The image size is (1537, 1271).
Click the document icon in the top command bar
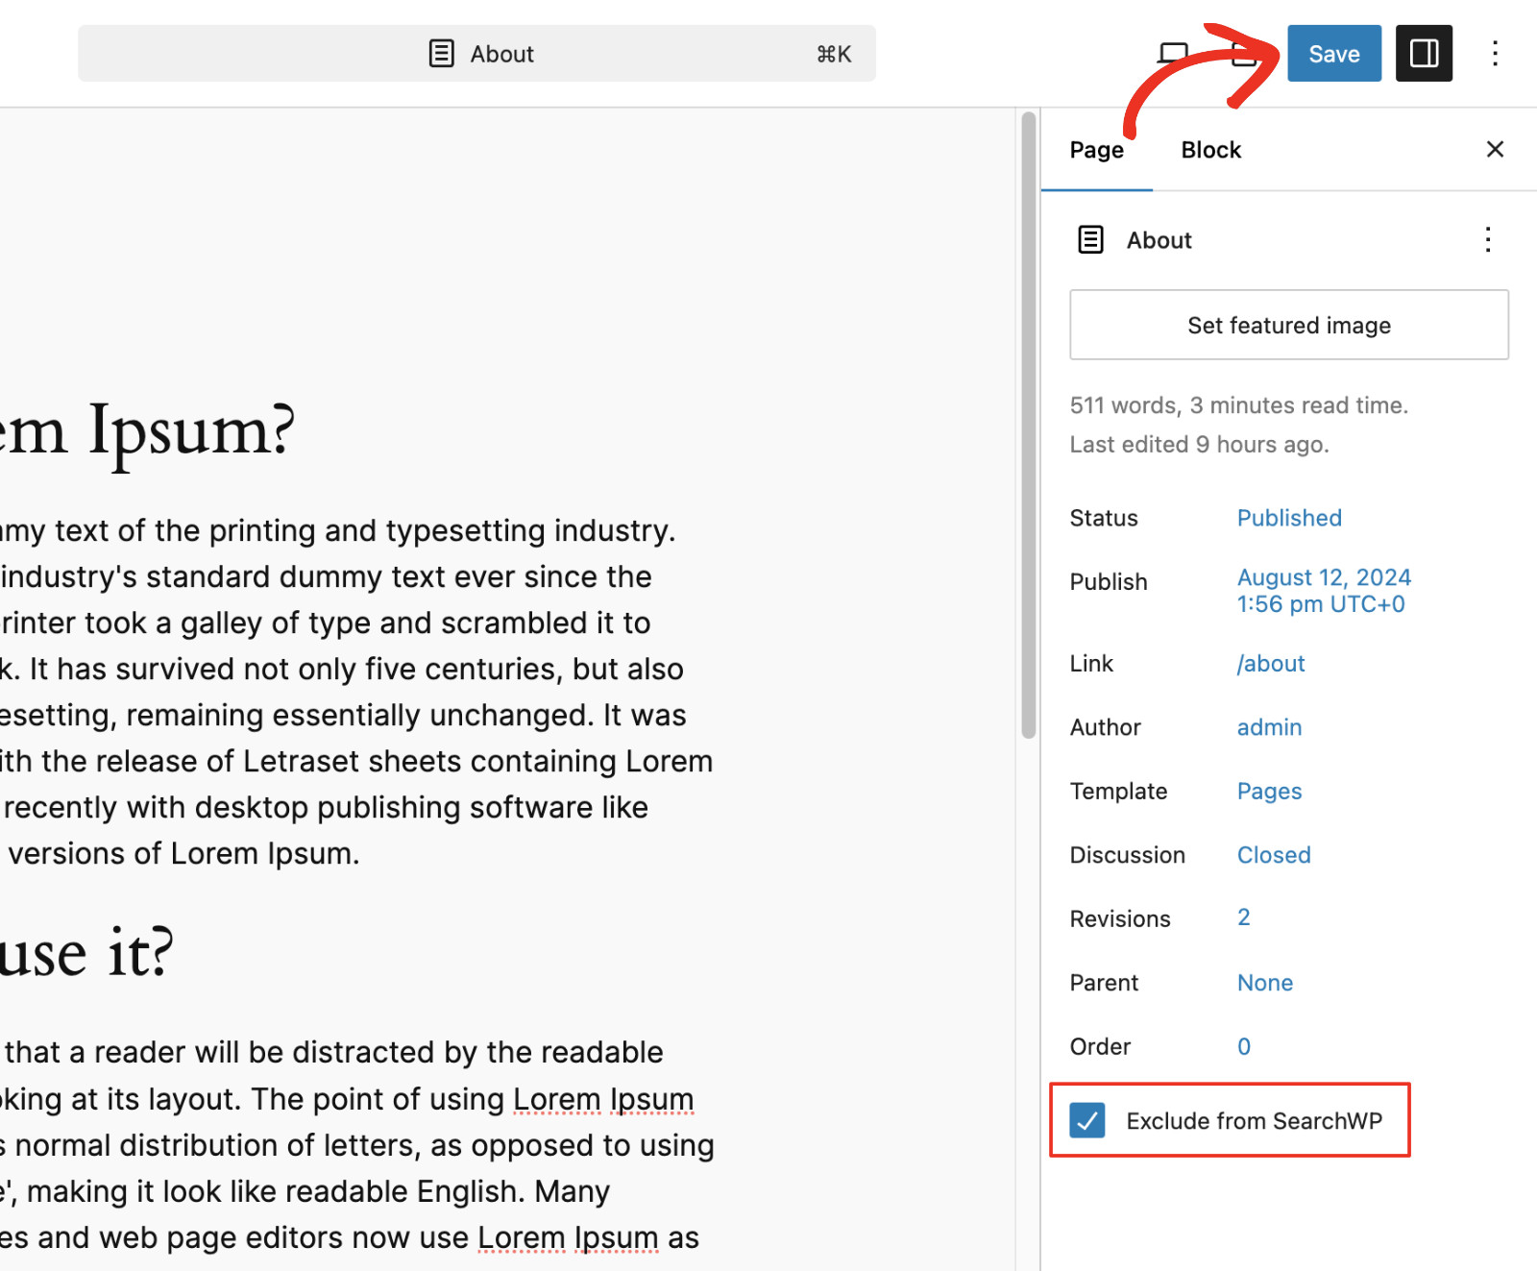click(x=441, y=54)
